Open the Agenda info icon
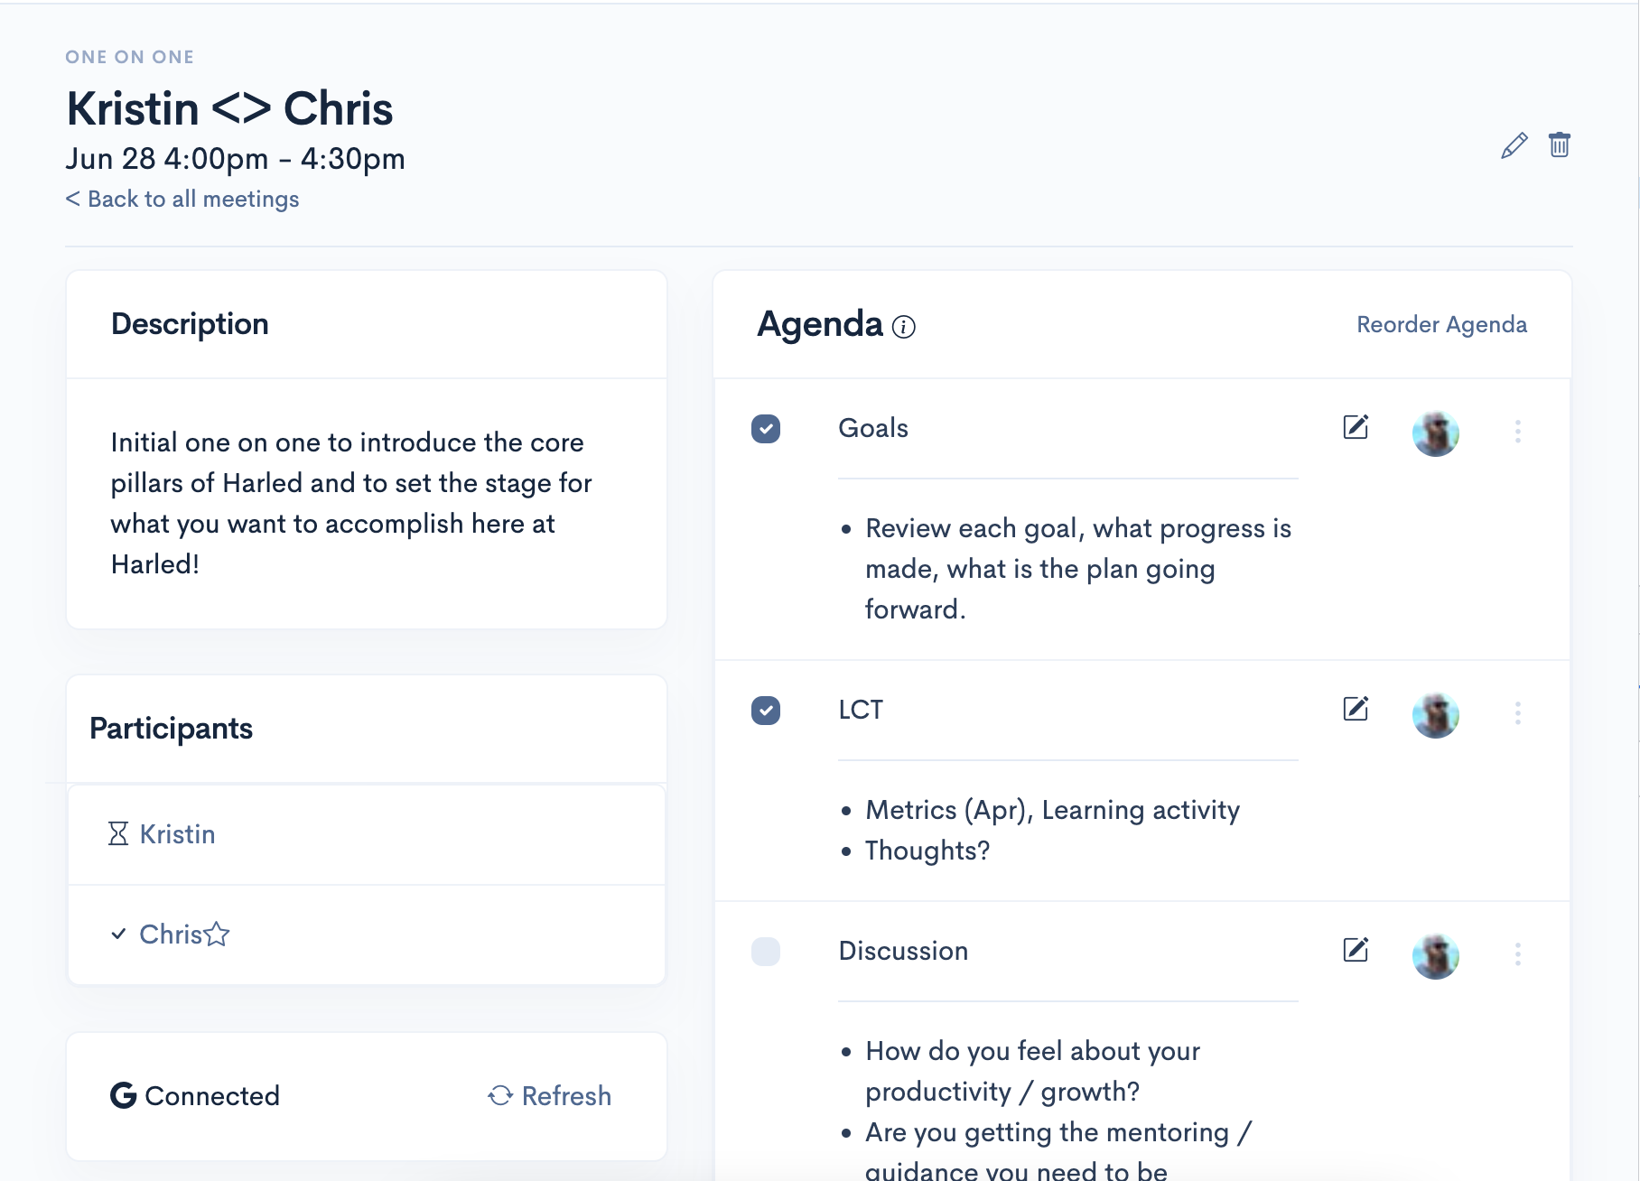 904,327
